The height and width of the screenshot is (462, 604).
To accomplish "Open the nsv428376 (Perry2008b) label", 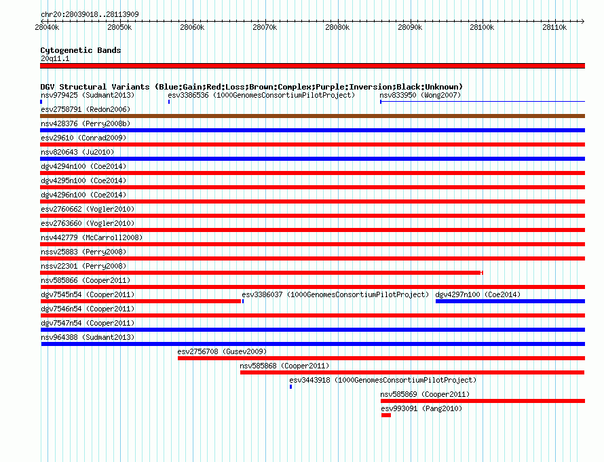I will tap(86, 123).
